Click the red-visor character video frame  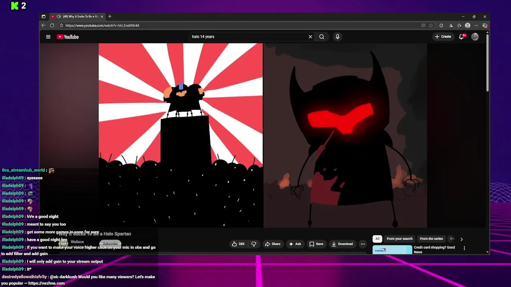click(345, 136)
